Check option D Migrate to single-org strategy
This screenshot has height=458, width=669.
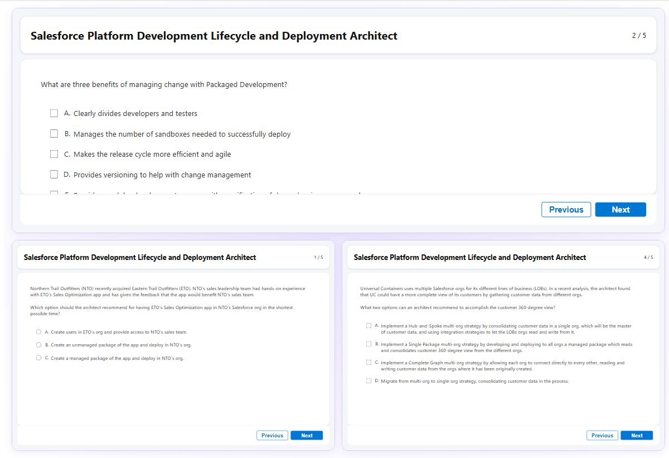369,381
